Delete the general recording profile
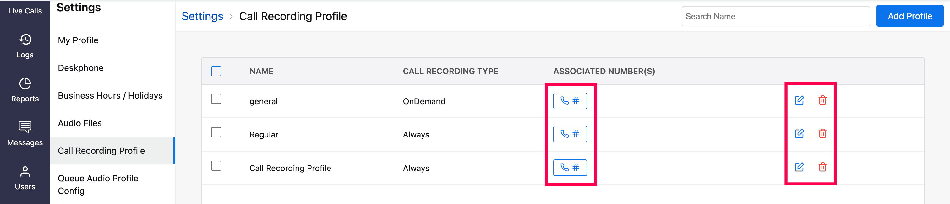 [x=822, y=100]
